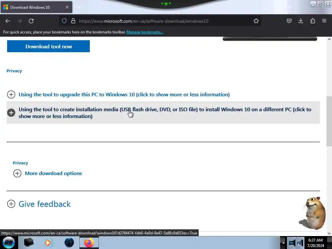
Task: Open the Firefox hamburger application menu
Action: click(324, 21)
